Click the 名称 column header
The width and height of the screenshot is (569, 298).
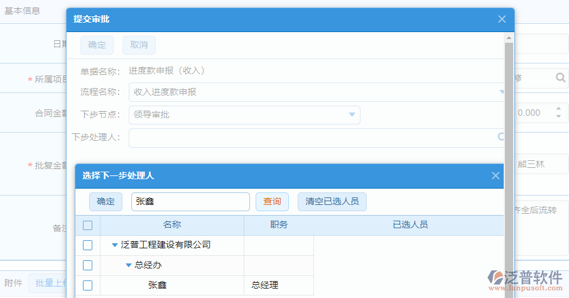click(x=172, y=225)
